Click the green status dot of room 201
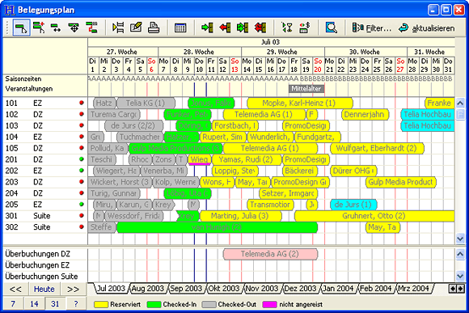Image resolution: width=469 pixels, height=313 pixels. pyautogui.click(x=82, y=159)
